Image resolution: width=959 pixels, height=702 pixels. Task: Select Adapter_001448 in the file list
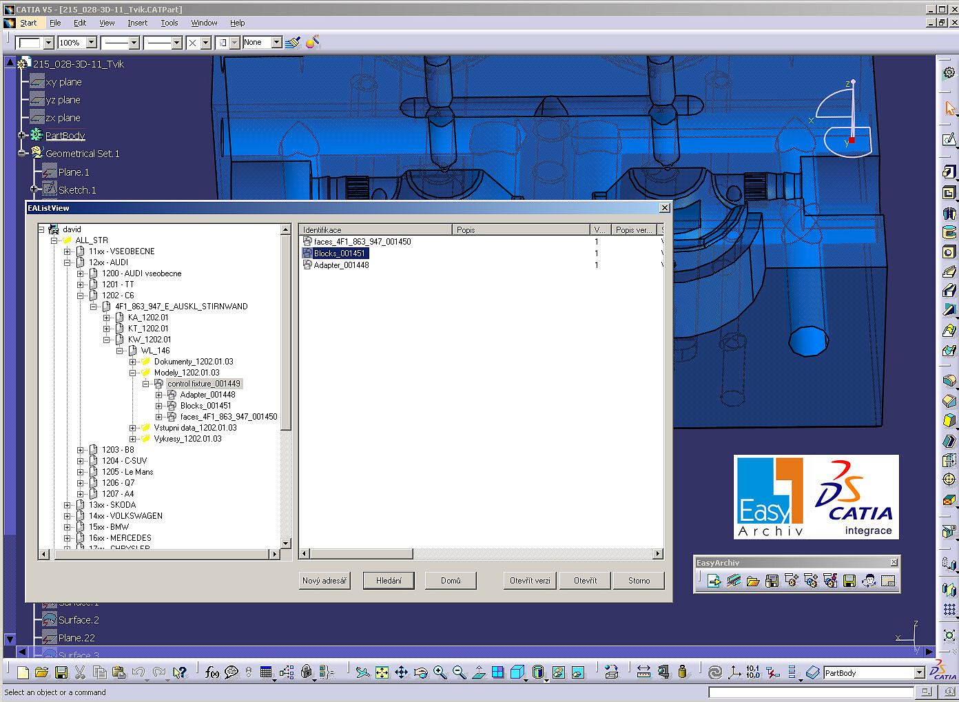[341, 265]
